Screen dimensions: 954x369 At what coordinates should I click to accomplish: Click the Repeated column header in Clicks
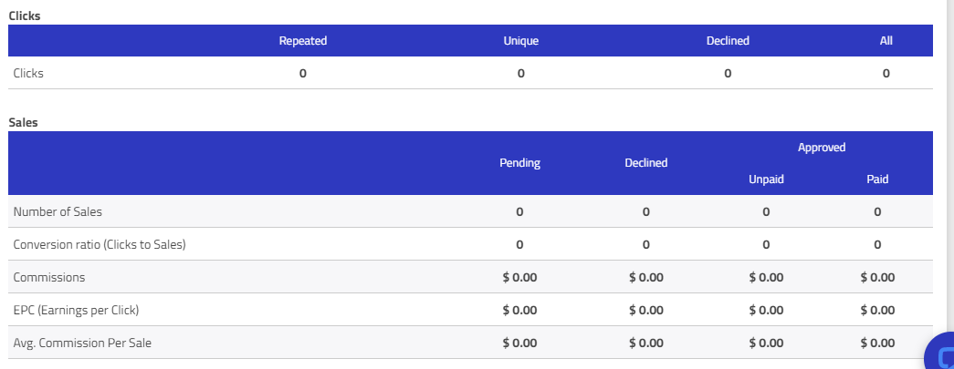pyautogui.click(x=303, y=41)
